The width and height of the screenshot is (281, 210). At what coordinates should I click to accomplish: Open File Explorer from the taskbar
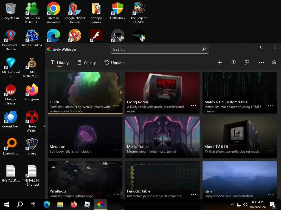click(60, 205)
